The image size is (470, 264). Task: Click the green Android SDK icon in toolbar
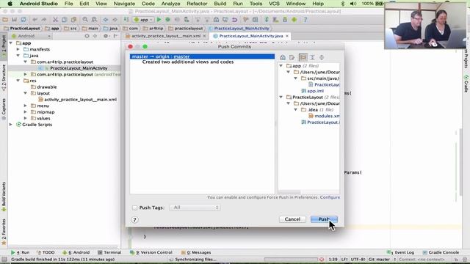294,20
